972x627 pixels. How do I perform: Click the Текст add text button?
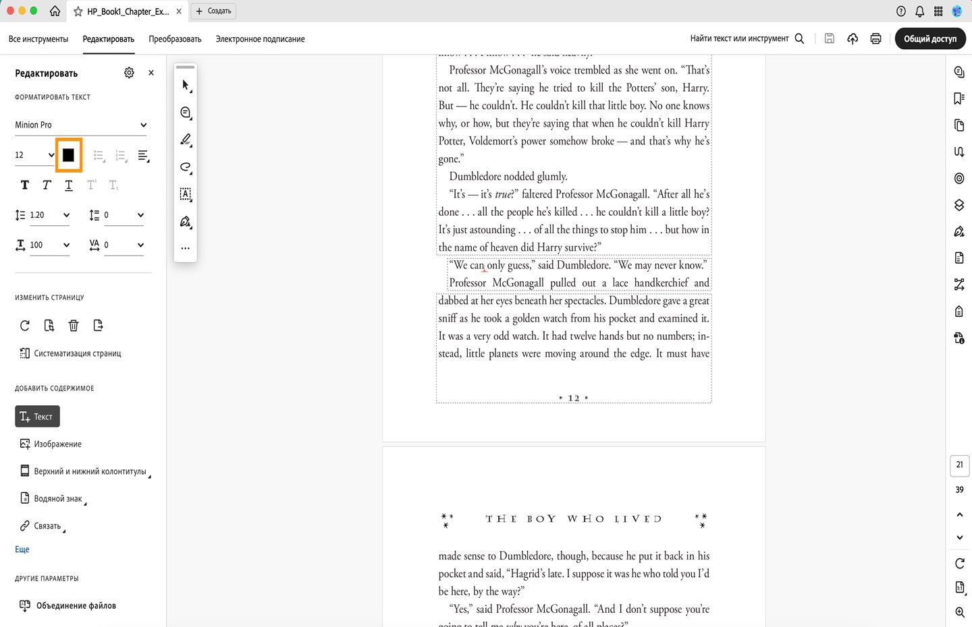37,417
